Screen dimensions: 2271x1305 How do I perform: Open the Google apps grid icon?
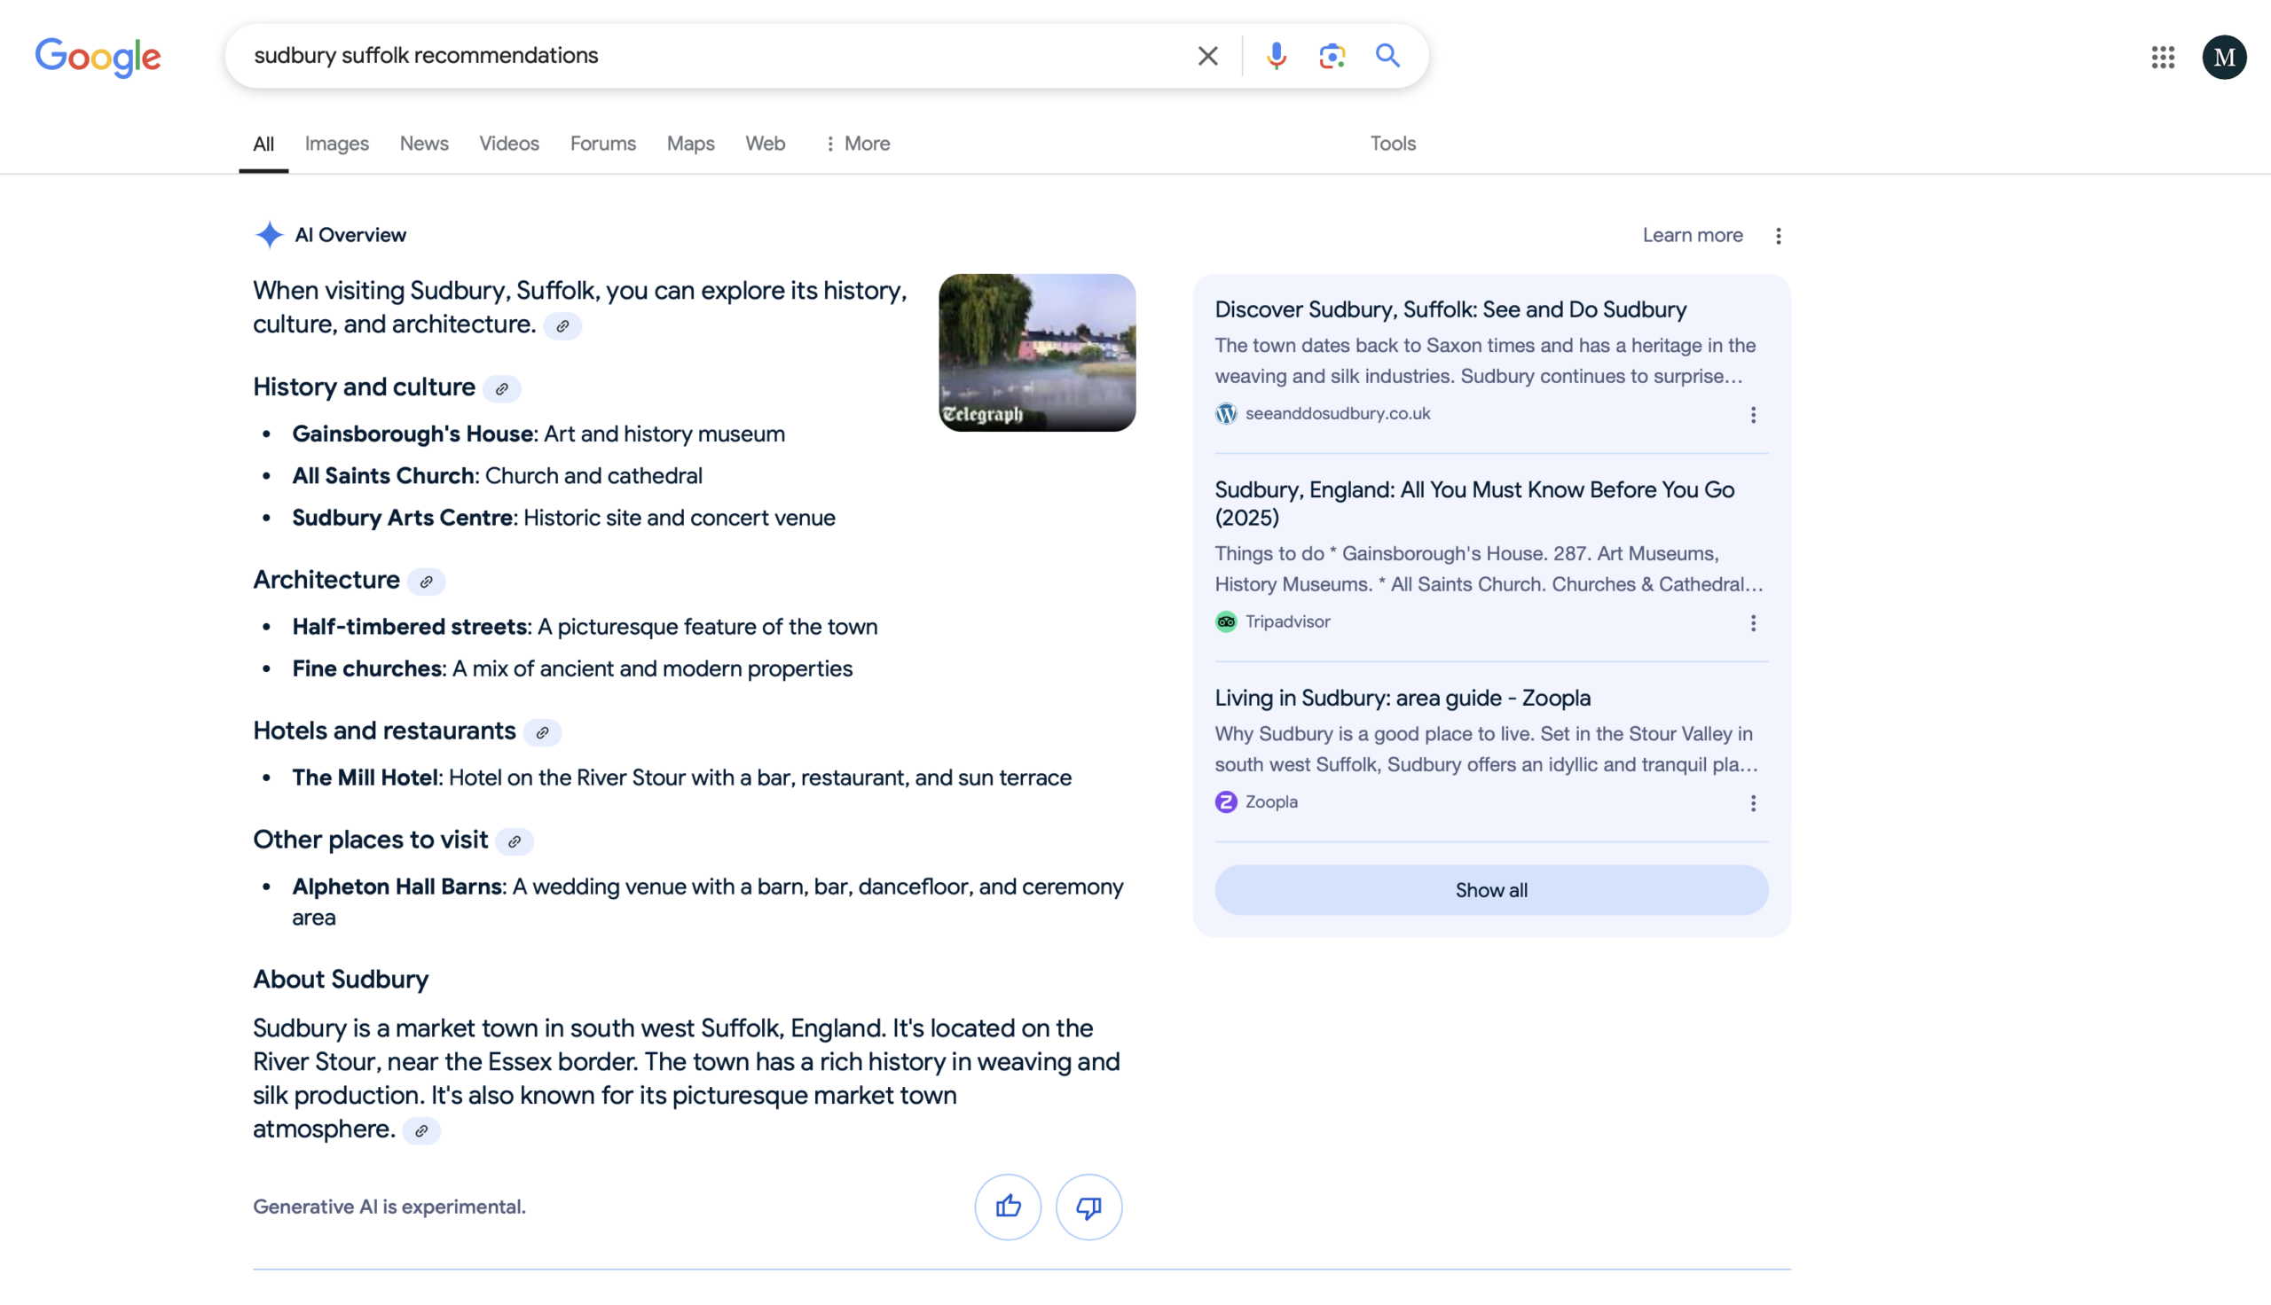click(2163, 58)
